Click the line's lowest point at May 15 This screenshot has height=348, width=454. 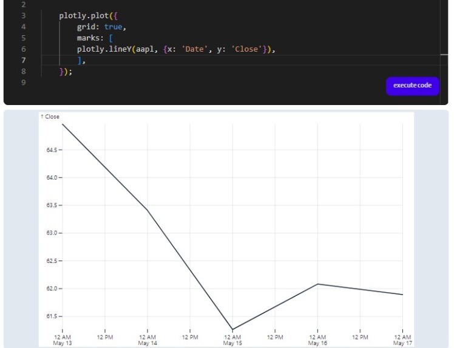tap(232, 330)
